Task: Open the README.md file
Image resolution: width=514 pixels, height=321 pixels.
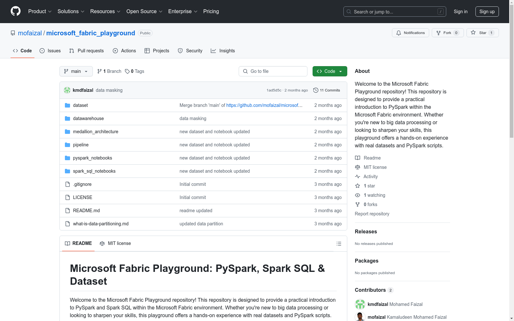Action: [86, 211]
